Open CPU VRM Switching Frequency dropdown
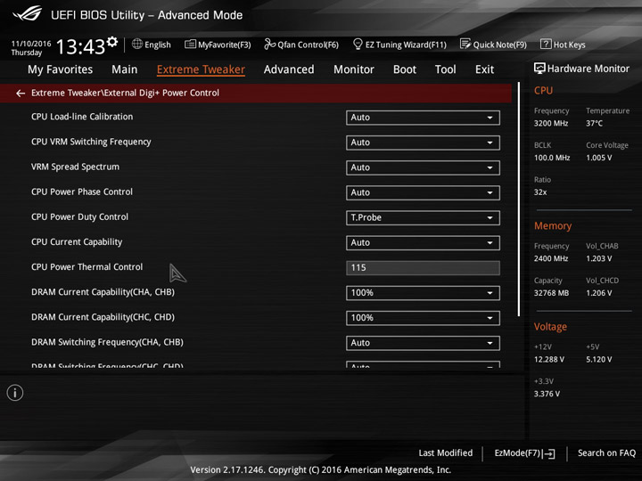This screenshot has height=481, width=642. 423,143
